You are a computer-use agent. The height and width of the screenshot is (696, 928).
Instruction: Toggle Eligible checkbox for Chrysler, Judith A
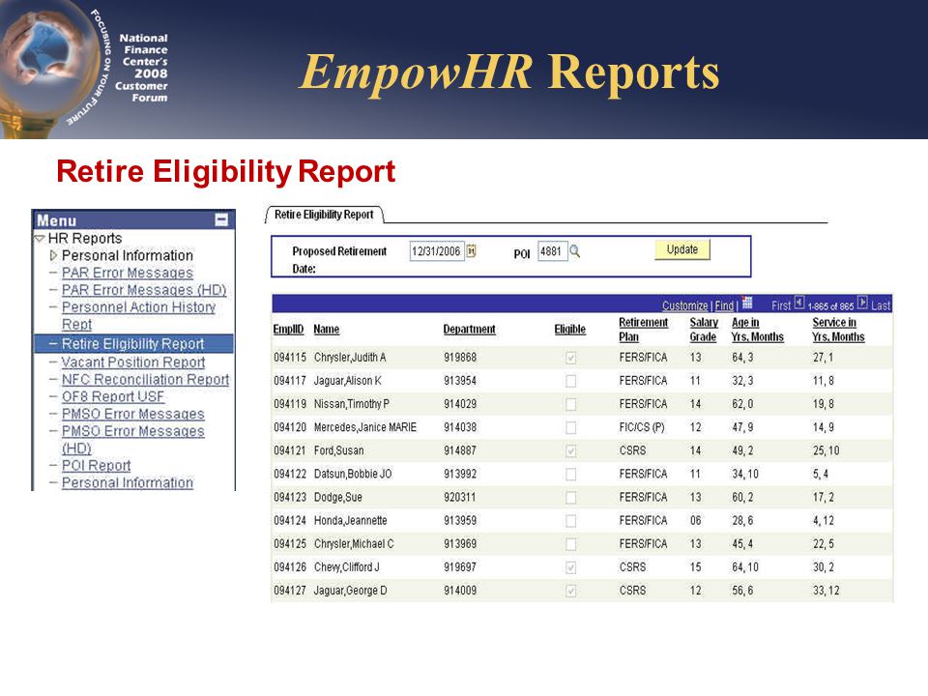[570, 358]
